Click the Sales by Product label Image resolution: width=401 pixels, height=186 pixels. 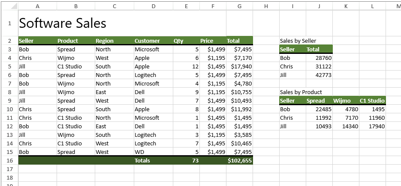click(301, 92)
